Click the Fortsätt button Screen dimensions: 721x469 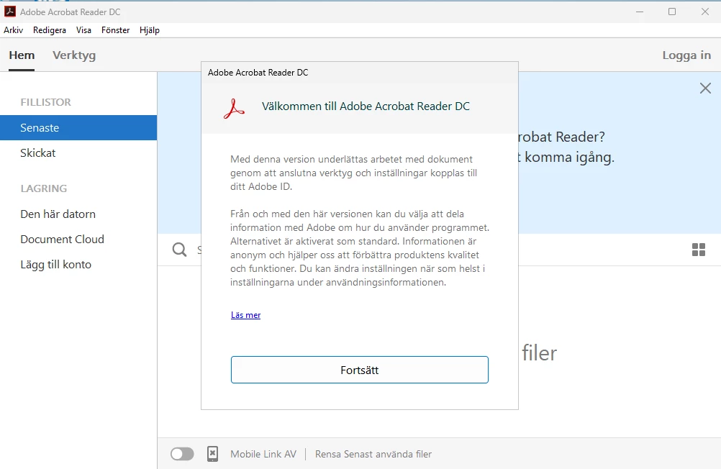pyautogui.click(x=360, y=370)
